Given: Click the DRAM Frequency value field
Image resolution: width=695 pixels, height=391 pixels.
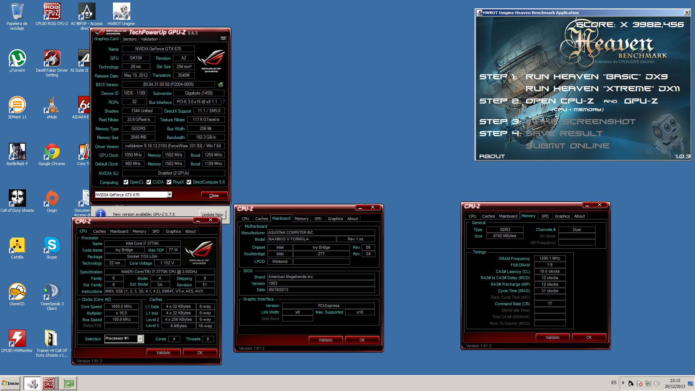Looking at the screenshot, I should (x=549, y=258).
